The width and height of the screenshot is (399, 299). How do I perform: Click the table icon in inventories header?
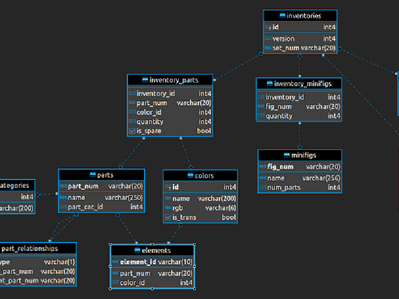click(283, 16)
